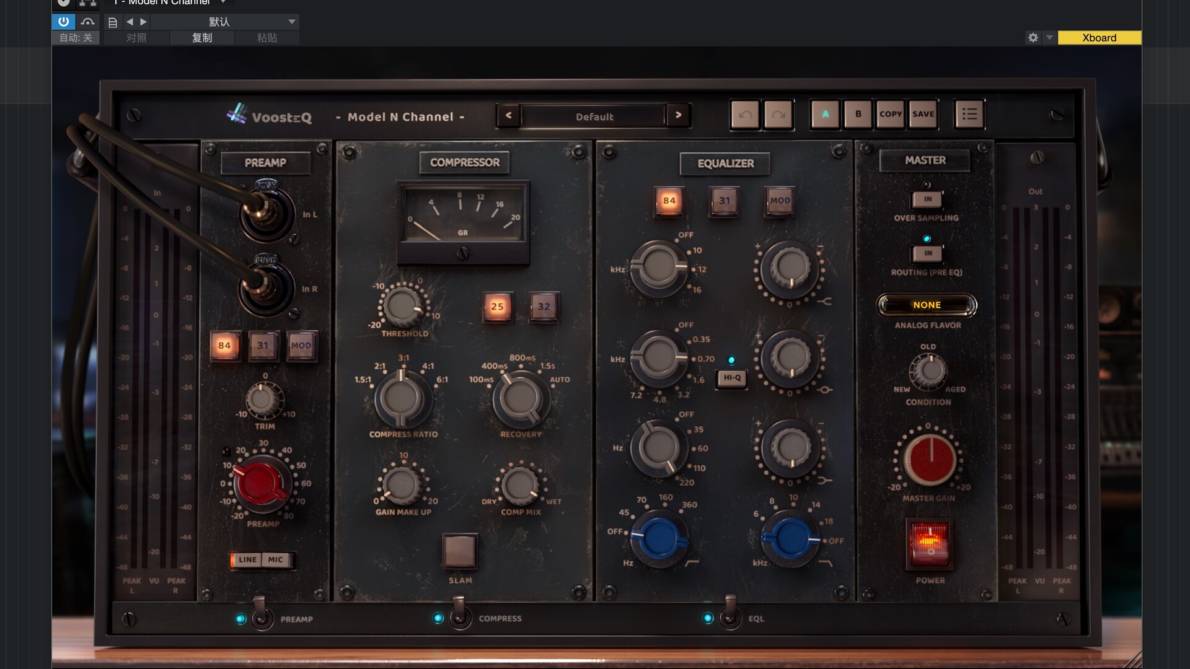The image size is (1190, 669).
Task: Click the undo button
Action: (x=745, y=115)
